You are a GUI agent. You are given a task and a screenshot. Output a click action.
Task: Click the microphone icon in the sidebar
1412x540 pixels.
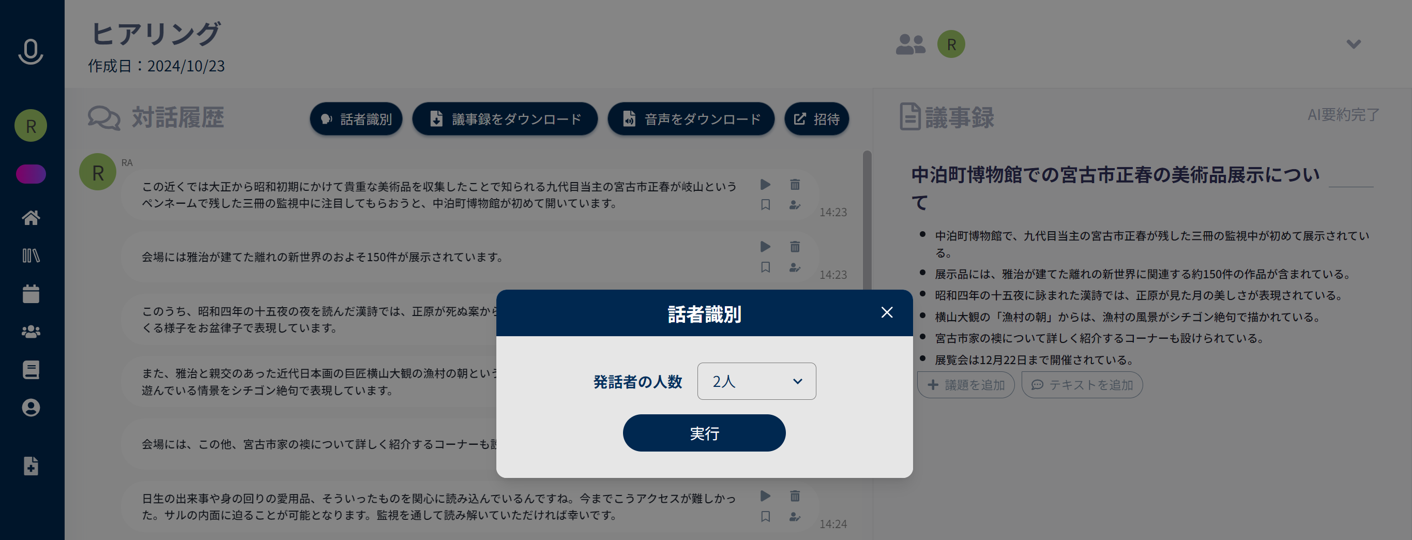(x=31, y=52)
